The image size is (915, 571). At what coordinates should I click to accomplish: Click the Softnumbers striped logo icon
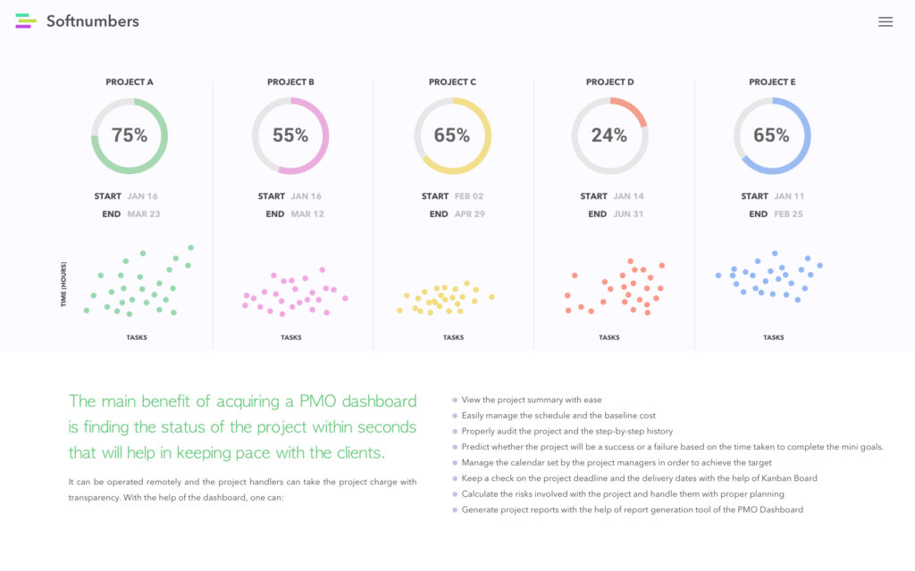click(x=26, y=21)
